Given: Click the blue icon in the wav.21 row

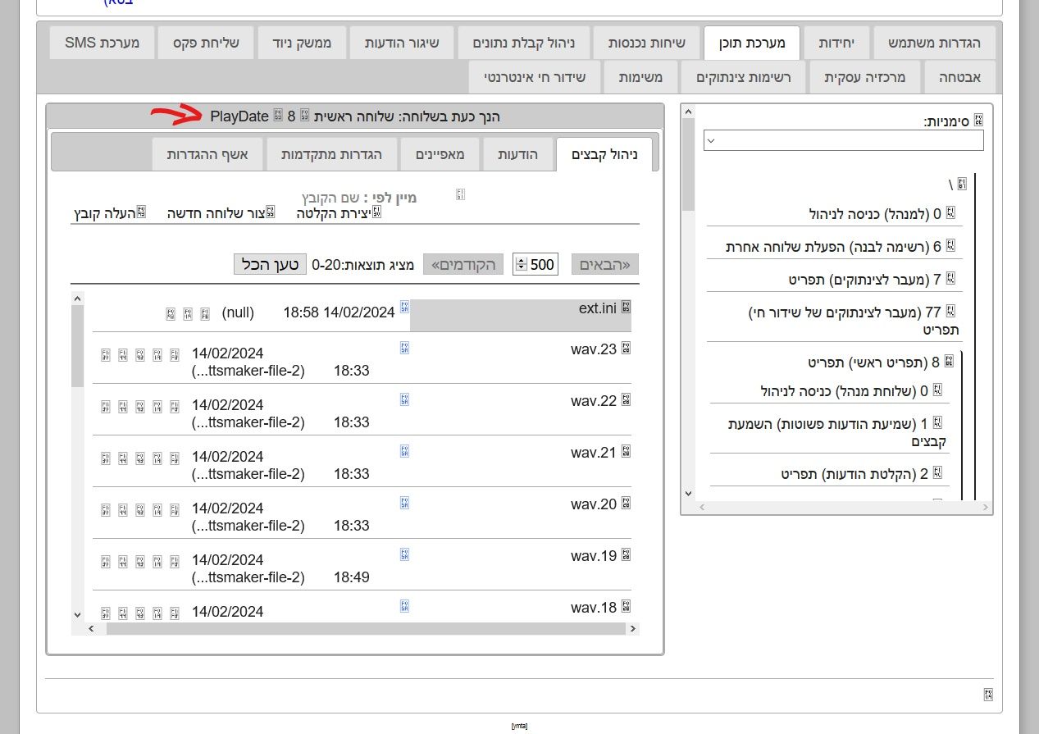Looking at the screenshot, I should click(404, 450).
